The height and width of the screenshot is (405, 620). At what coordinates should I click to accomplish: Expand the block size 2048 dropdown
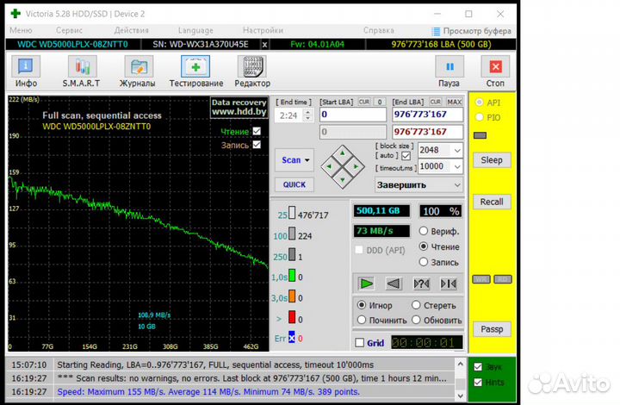(x=457, y=150)
